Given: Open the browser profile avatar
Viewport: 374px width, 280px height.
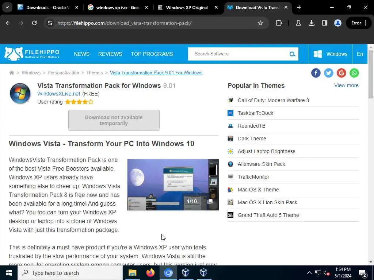Looking at the screenshot, I should (x=338, y=23).
